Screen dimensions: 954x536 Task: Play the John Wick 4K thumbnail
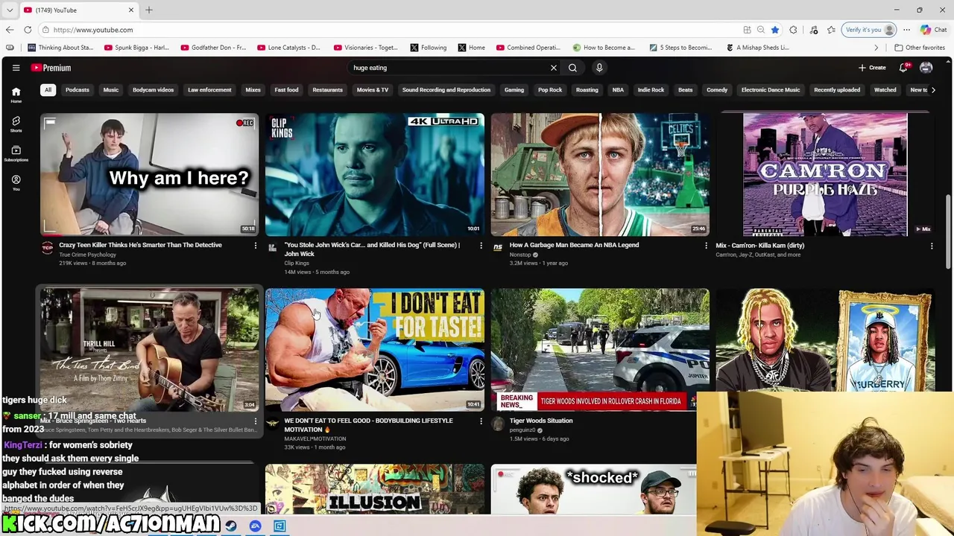tap(375, 175)
